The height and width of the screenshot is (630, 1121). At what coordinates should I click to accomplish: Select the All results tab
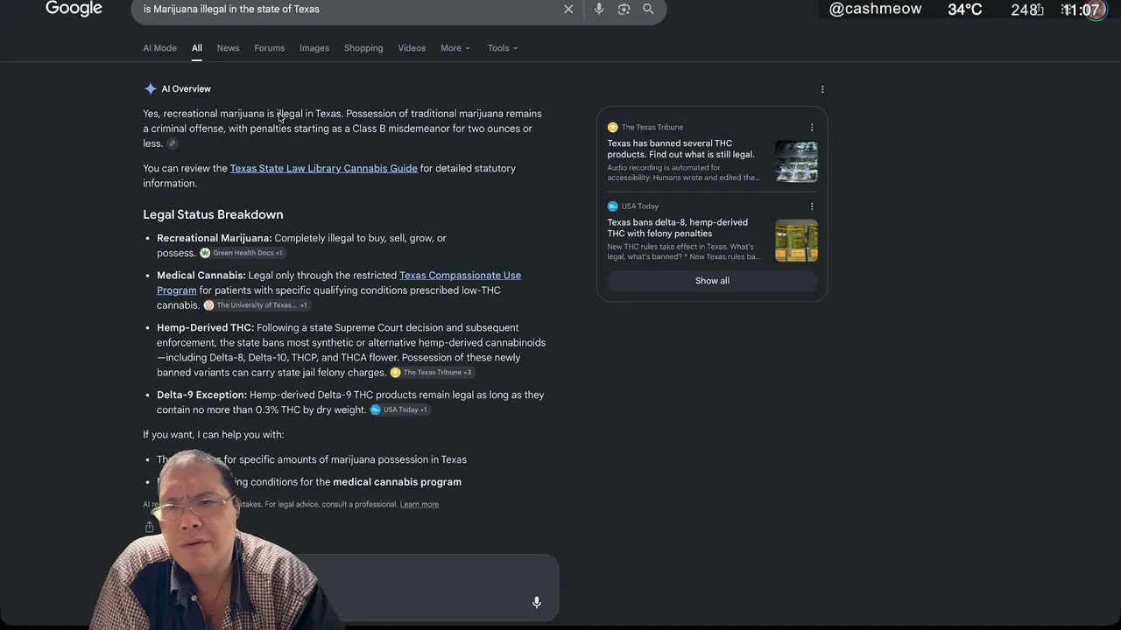(197, 48)
